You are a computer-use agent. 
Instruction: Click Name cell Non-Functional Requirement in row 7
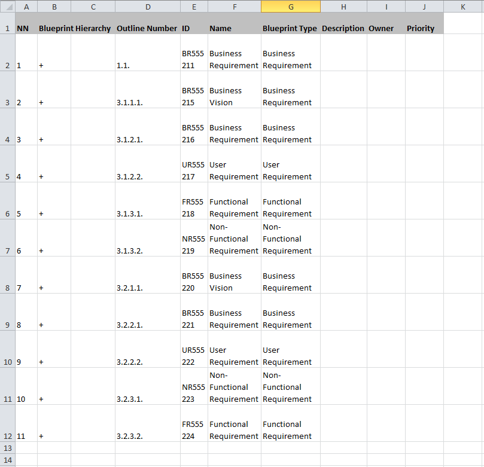pos(235,238)
